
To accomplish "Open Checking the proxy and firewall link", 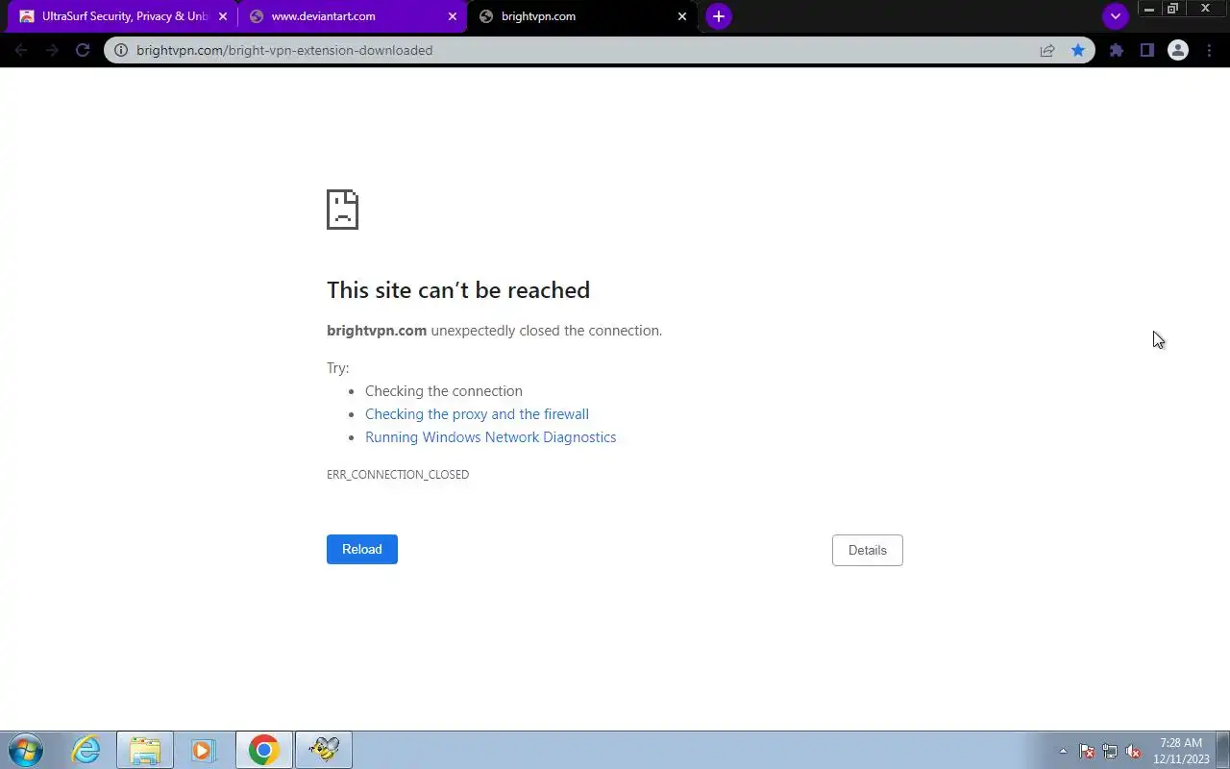I will point(477,414).
